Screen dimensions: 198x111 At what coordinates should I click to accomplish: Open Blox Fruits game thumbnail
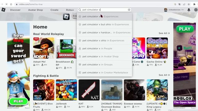[x=44, y=90]
